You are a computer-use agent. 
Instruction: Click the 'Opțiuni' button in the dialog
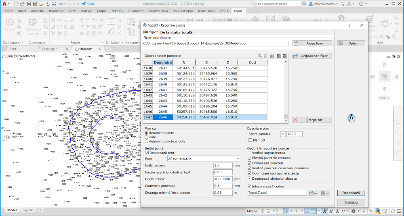pos(351,44)
